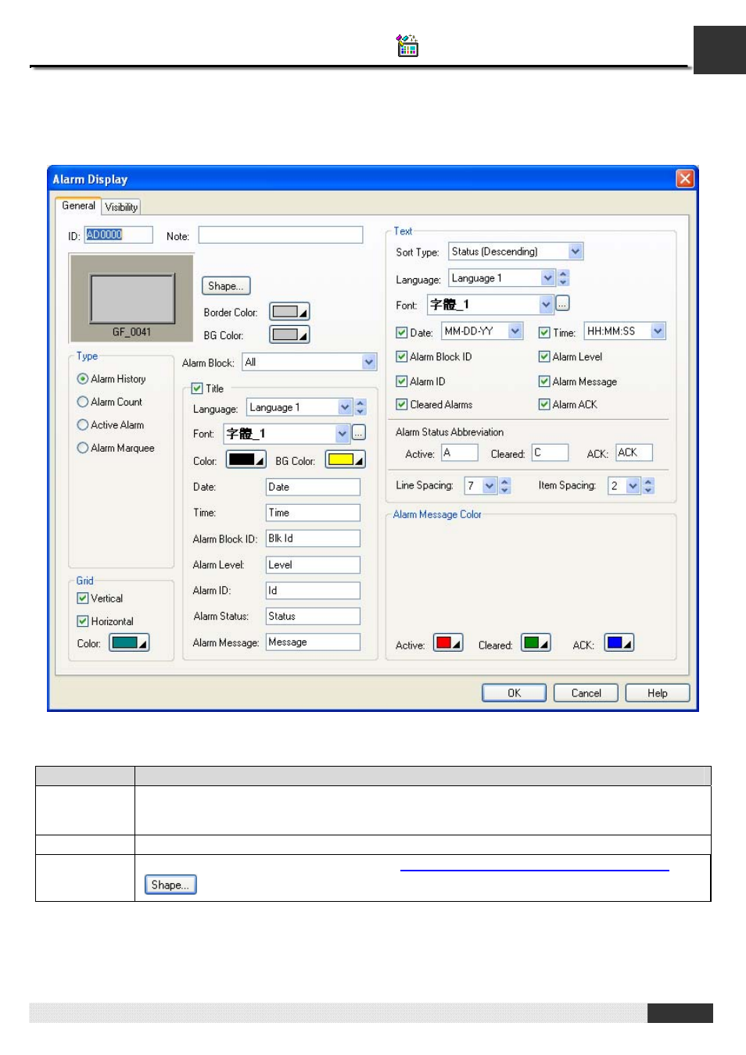The height and width of the screenshot is (1055, 746).
Task: Step the Item Spacing spinner
Action: click(x=648, y=485)
